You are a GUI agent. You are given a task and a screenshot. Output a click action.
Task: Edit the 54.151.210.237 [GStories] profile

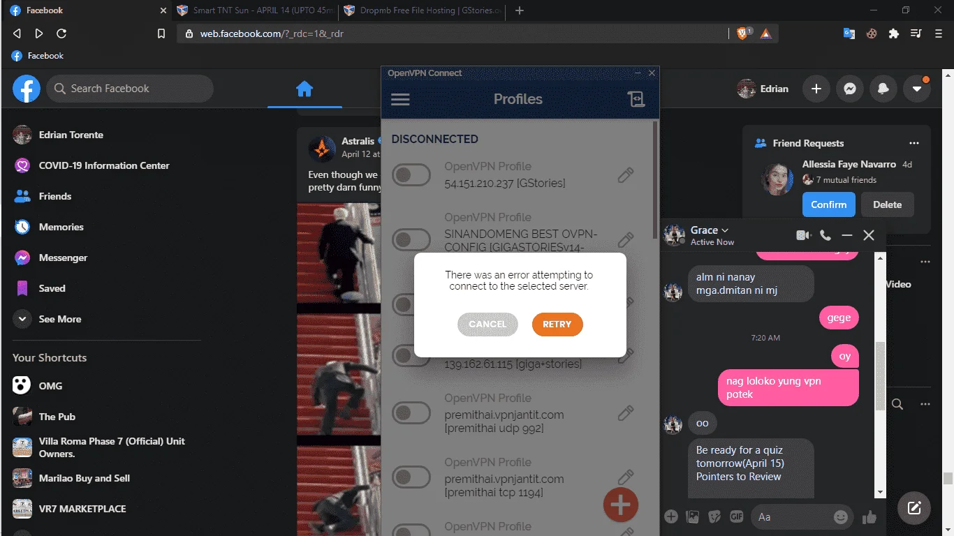coord(626,175)
